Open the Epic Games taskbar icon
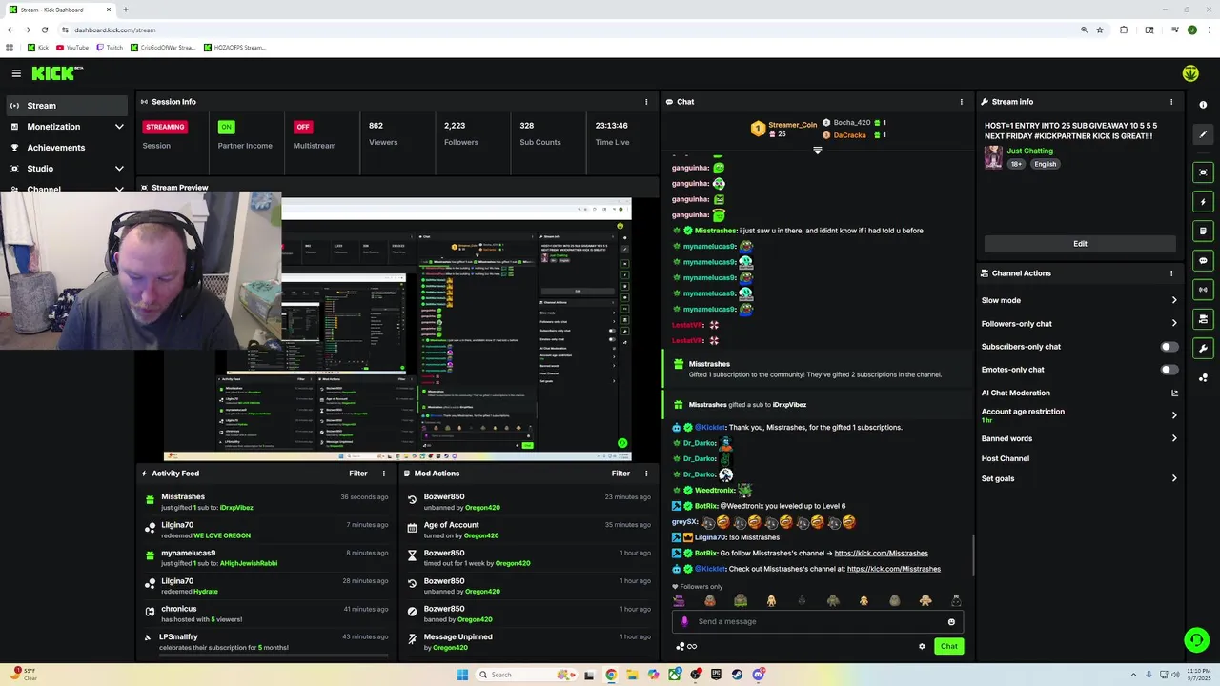This screenshot has height=686, width=1220. (716, 675)
